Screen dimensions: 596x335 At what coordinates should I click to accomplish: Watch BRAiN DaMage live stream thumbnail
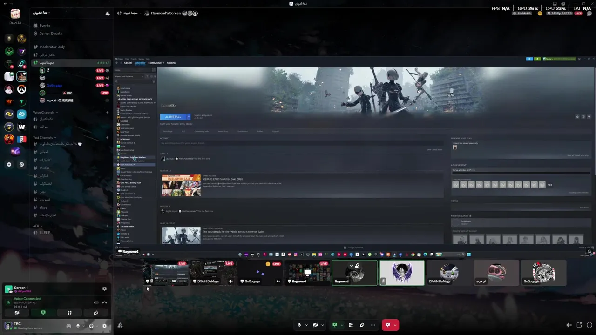tap(212, 273)
